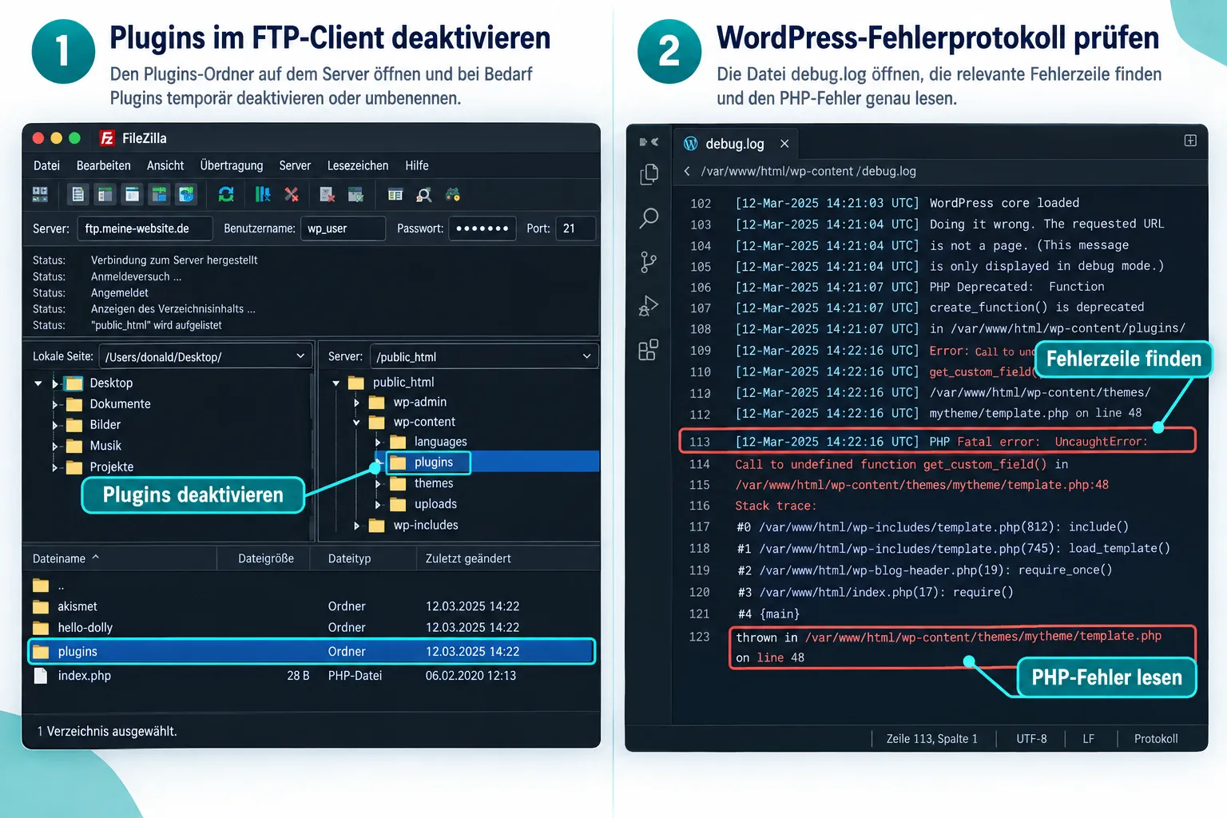Open the Datei menu
This screenshot has width=1227, height=818.
[46, 165]
